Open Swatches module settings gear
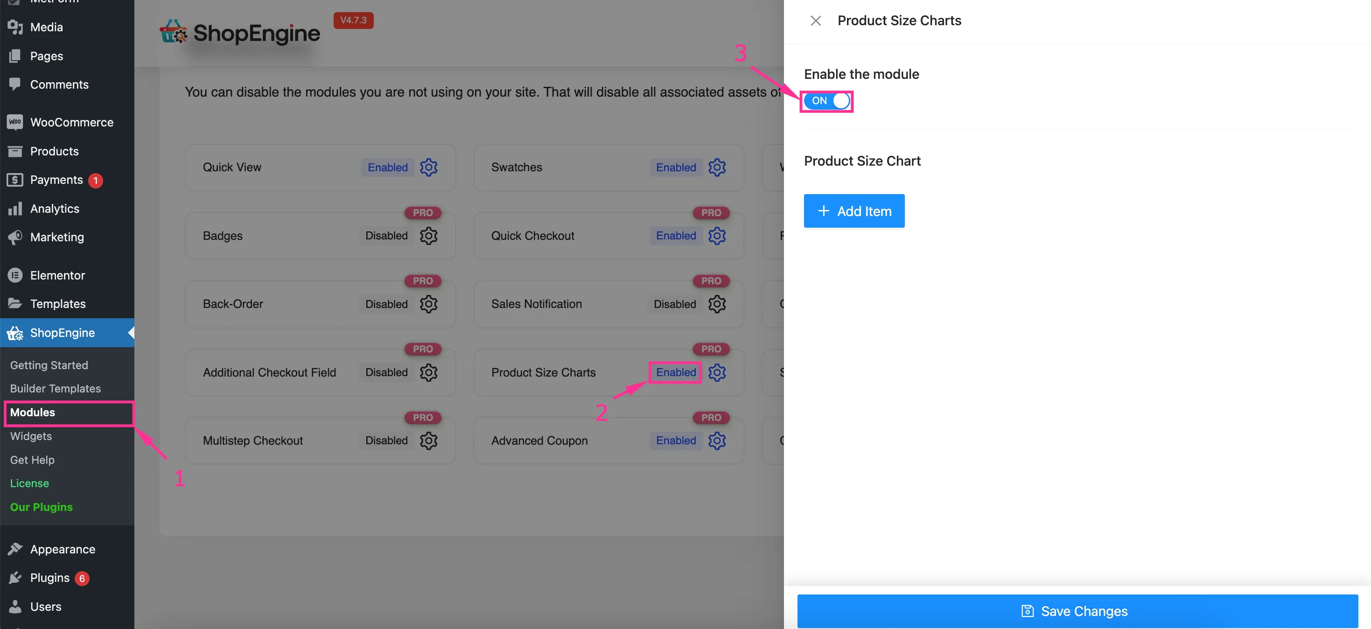Screen dimensions: 1371x629 pyautogui.click(x=717, y=168)
